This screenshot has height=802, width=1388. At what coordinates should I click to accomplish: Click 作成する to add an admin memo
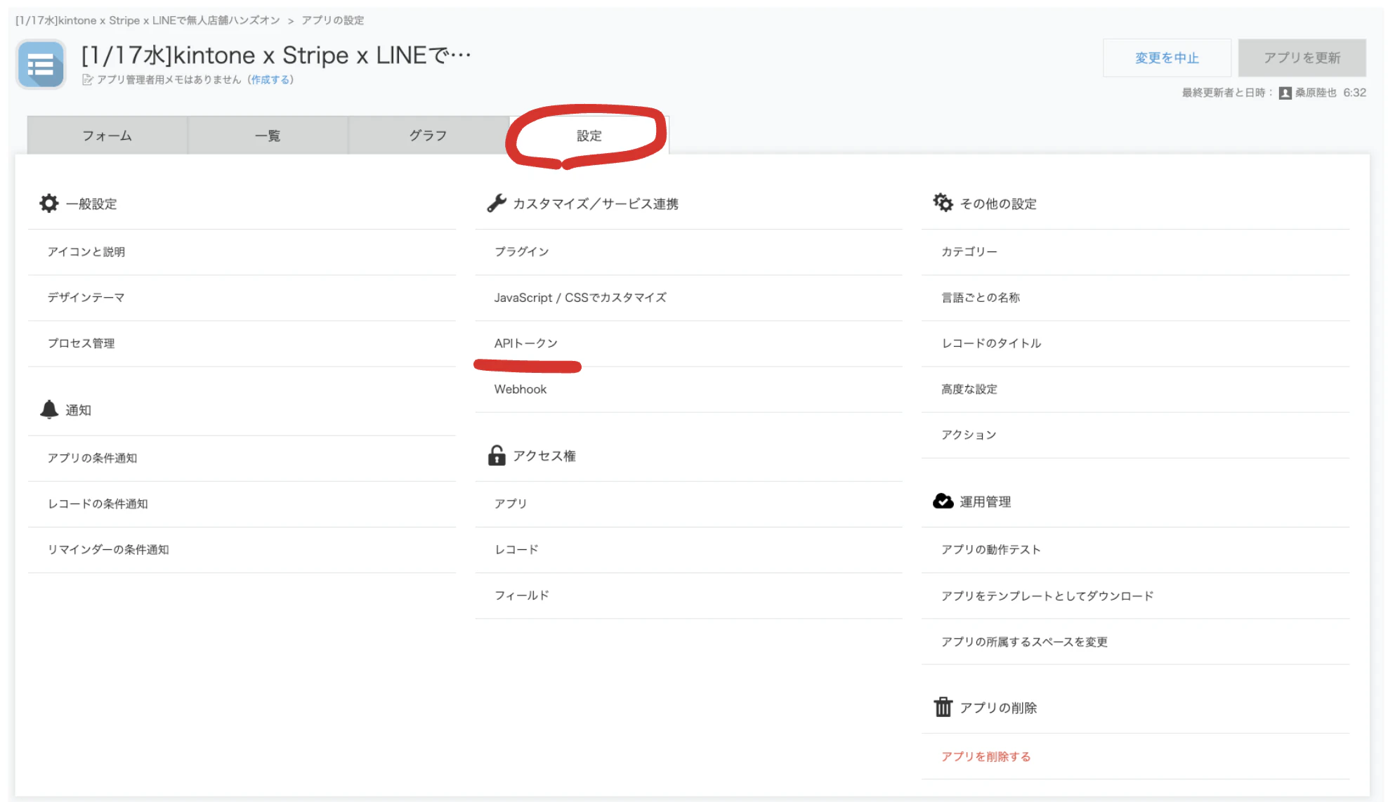(269, 79)
